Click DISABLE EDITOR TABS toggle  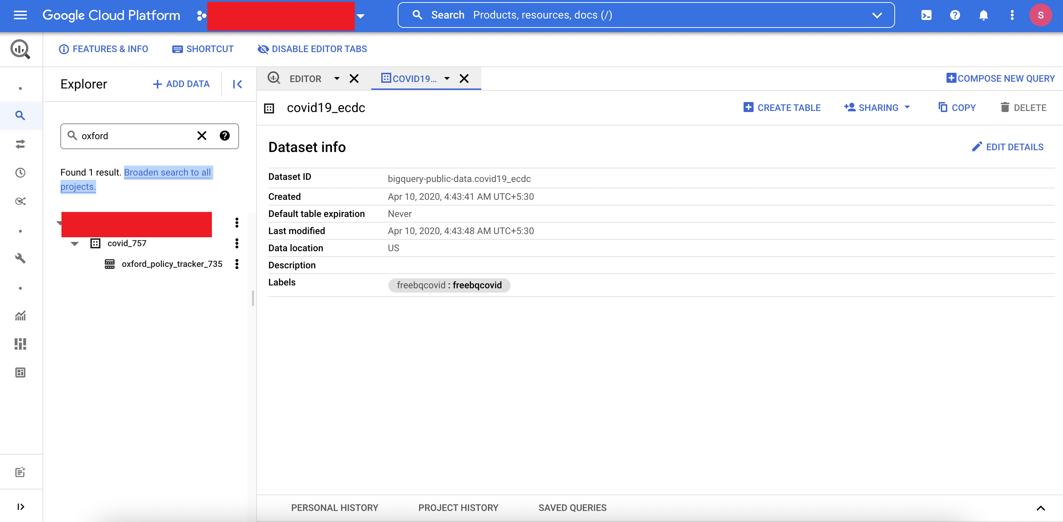coord(312,49)
